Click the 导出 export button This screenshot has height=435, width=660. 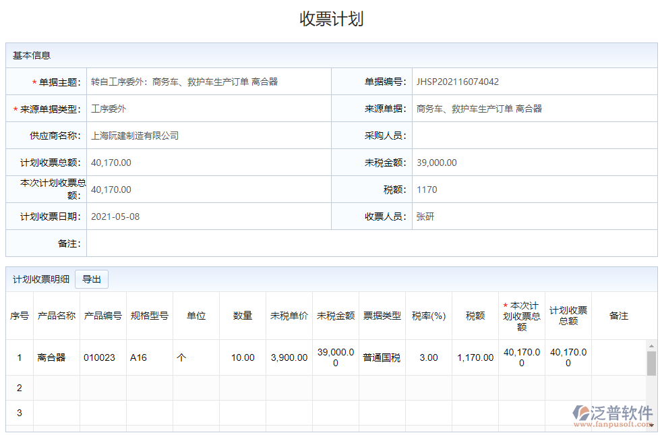[92, 279]
